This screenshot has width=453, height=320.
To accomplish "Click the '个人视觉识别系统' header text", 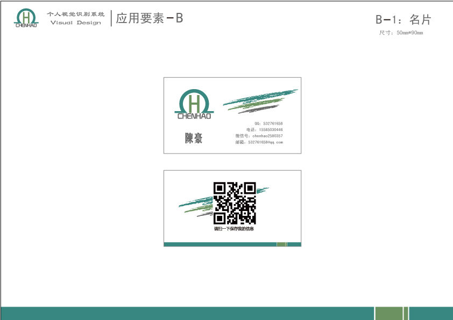I will (x=76, y=14).
